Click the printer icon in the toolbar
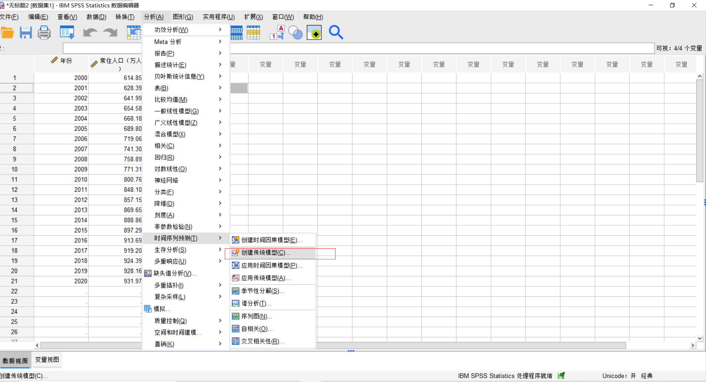The image size is (706, 382). pos(44,33)
